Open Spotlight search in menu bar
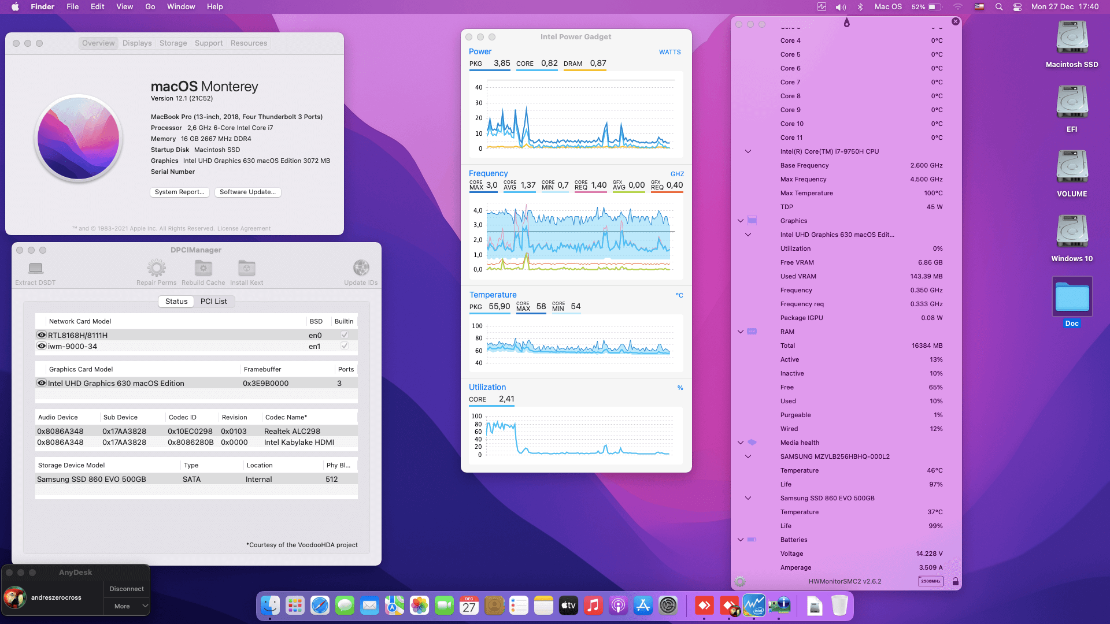This screenshot has width=1110, height=624. 998,7
